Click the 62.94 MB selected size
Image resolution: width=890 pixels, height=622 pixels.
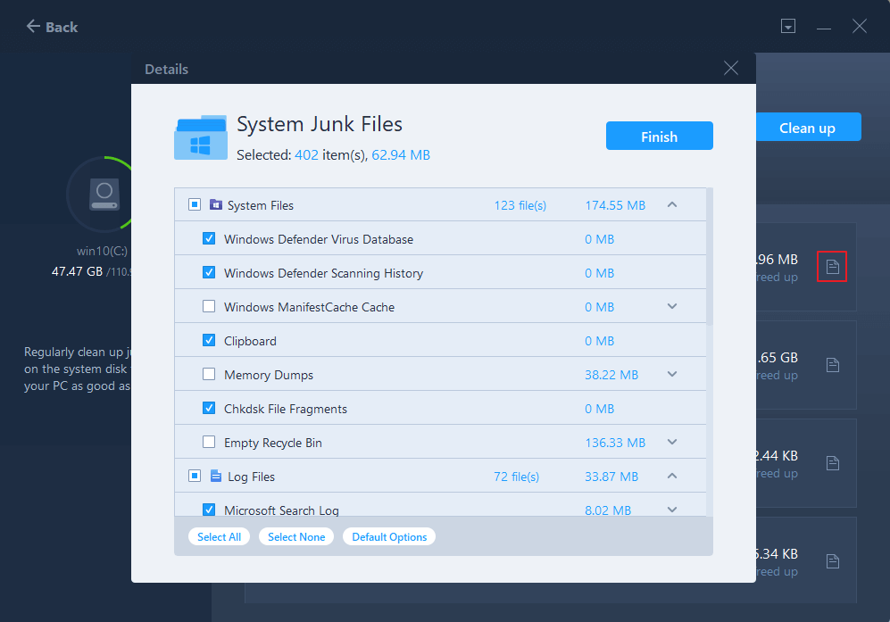(401, 155)
